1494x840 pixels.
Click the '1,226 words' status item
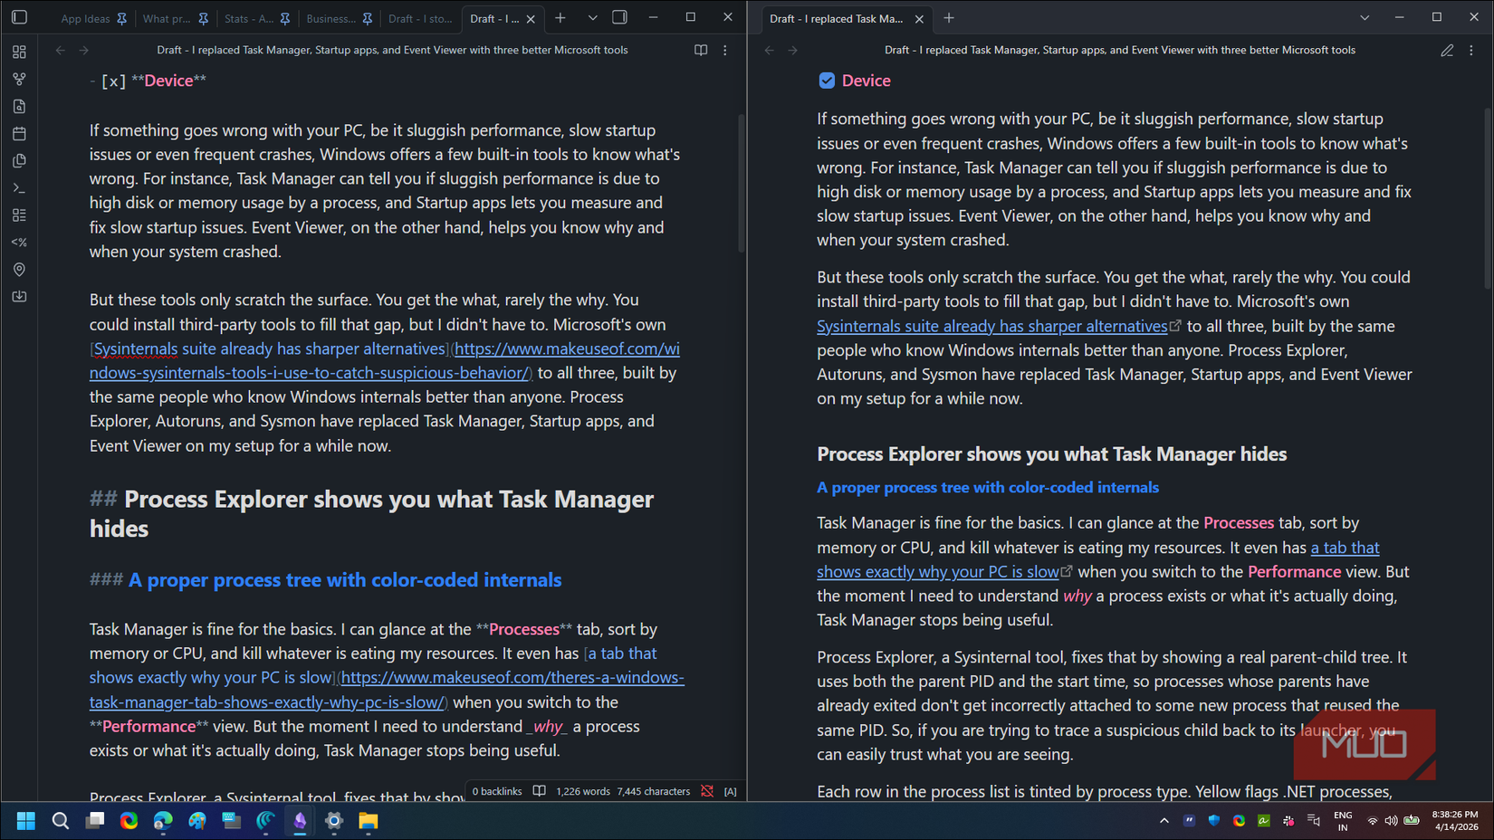pyautogui.click(x=582, y=791)
